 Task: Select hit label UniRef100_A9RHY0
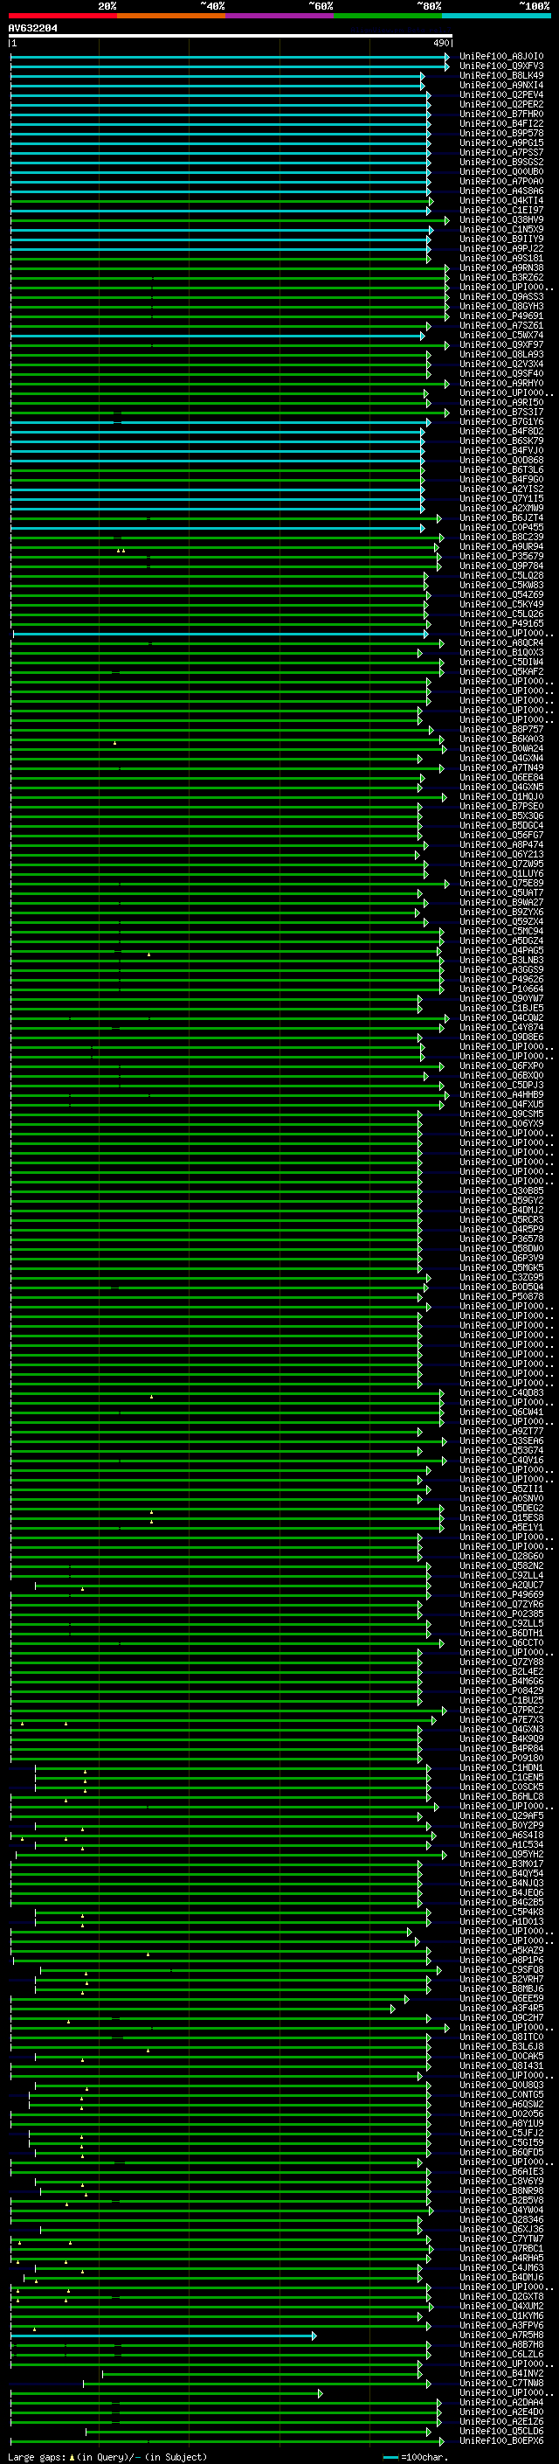pyautogui.click(x=501, y=384)
